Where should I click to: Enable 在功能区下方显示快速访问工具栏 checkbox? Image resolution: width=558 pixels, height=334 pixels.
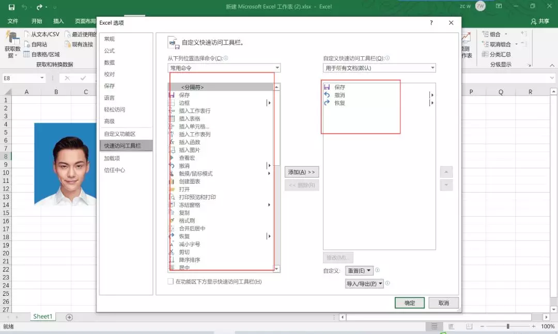coord(171,281)
